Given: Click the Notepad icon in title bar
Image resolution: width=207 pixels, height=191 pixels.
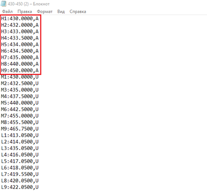Looking at the screenshot, I should coord(4,4).
